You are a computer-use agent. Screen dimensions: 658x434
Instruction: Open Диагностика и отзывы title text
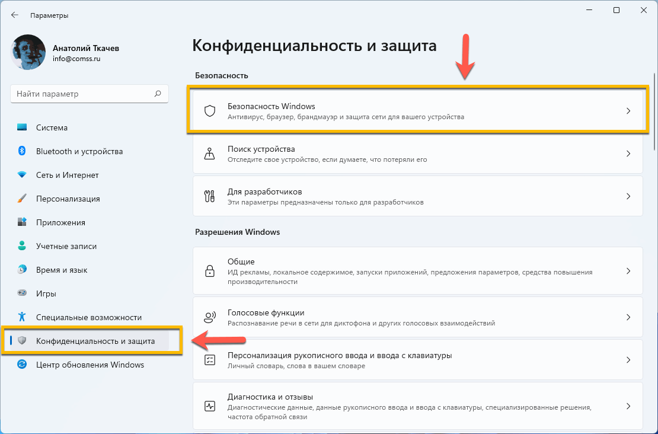click(270, 397)
